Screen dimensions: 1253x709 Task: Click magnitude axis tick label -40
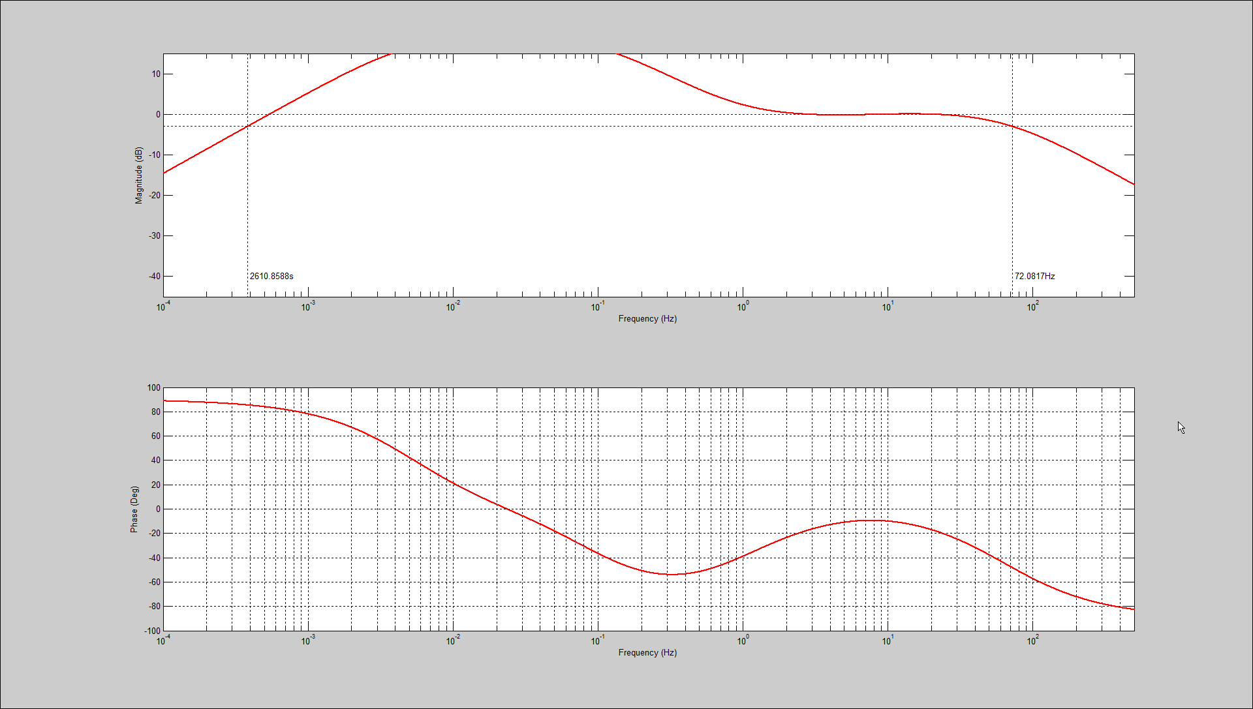tap(155, 277)
